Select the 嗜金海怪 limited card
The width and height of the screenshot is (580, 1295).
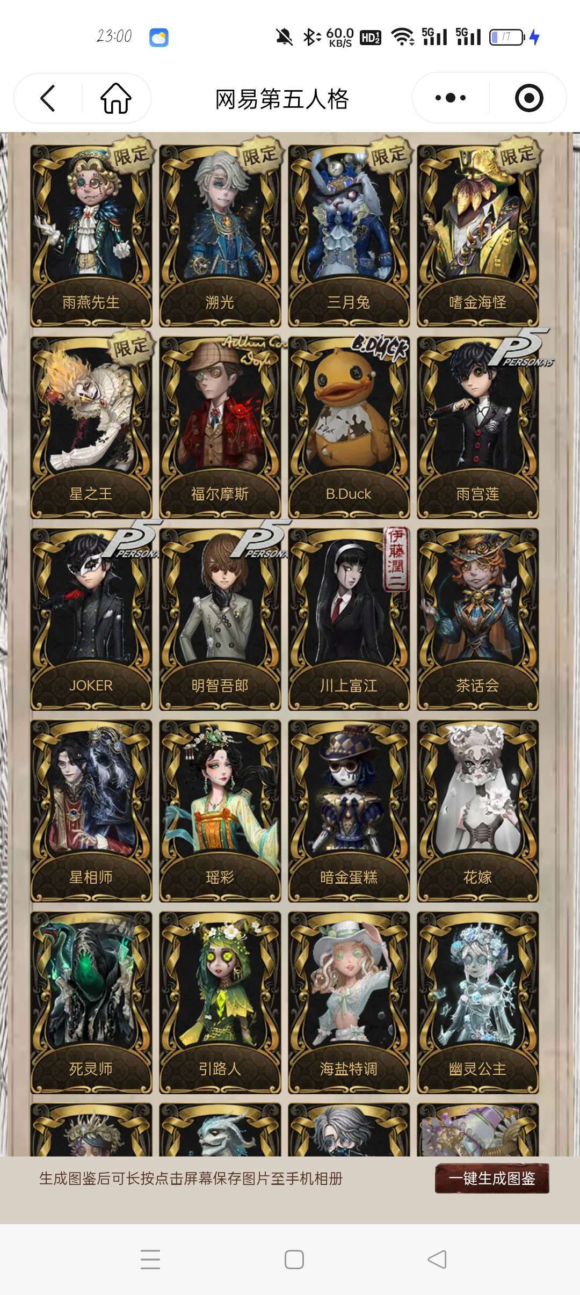tap(478, 236)
